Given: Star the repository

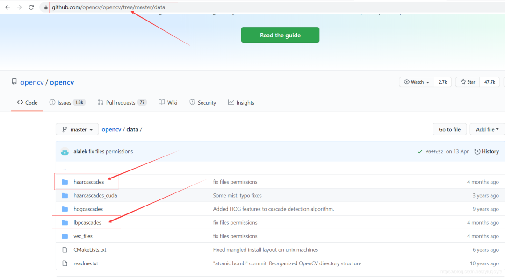Looking at the screenshot, I should 468,82.
